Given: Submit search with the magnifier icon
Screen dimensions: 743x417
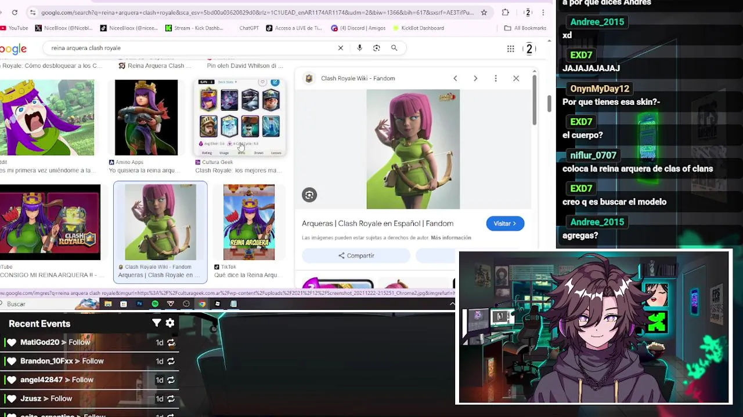Looking at the screenshot, I should tap(394, 48).
